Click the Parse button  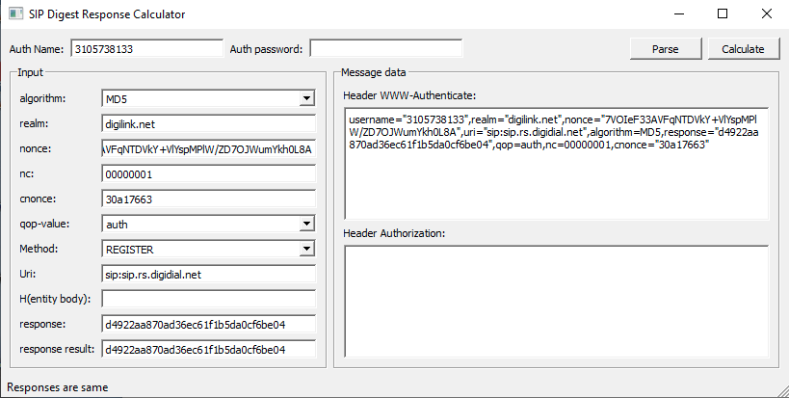coord(666,49)
